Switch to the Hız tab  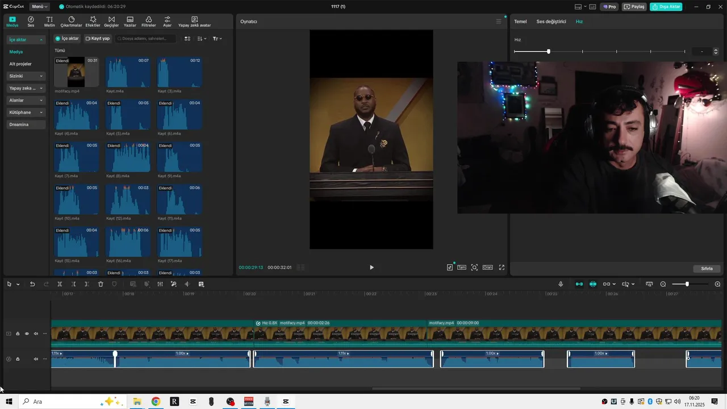[x=579, y=22]
